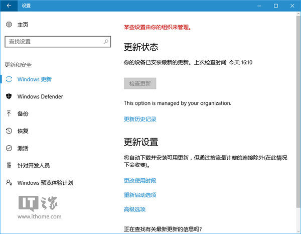Viewport: 301px width, 234px height.
Task: Minimize the 设置 window
Action: pos(259,6)
